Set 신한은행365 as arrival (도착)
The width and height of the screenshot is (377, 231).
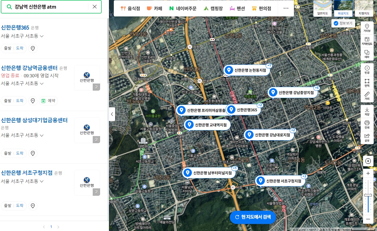point(20,49)
